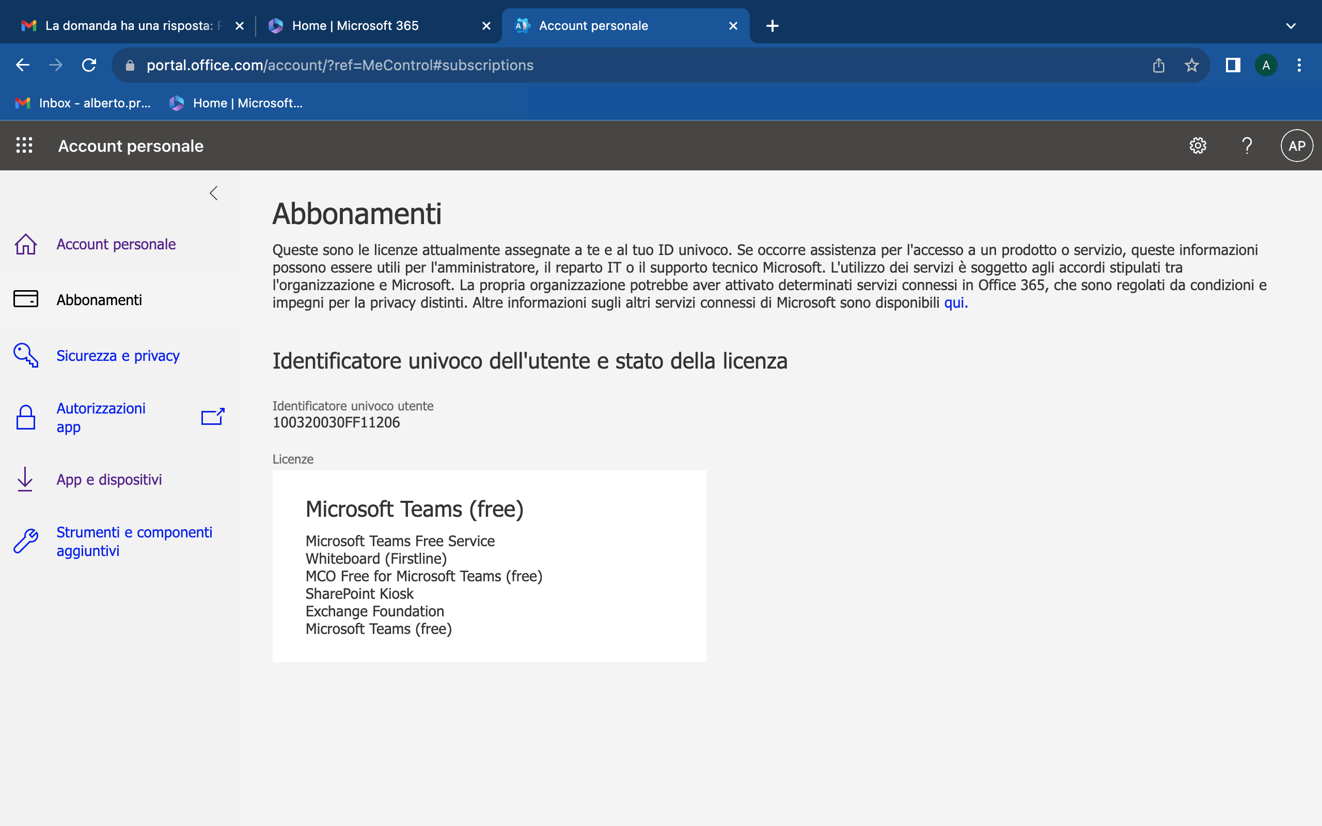Click the Autorizzazioni app external-link icon

(x=213, y=417)
